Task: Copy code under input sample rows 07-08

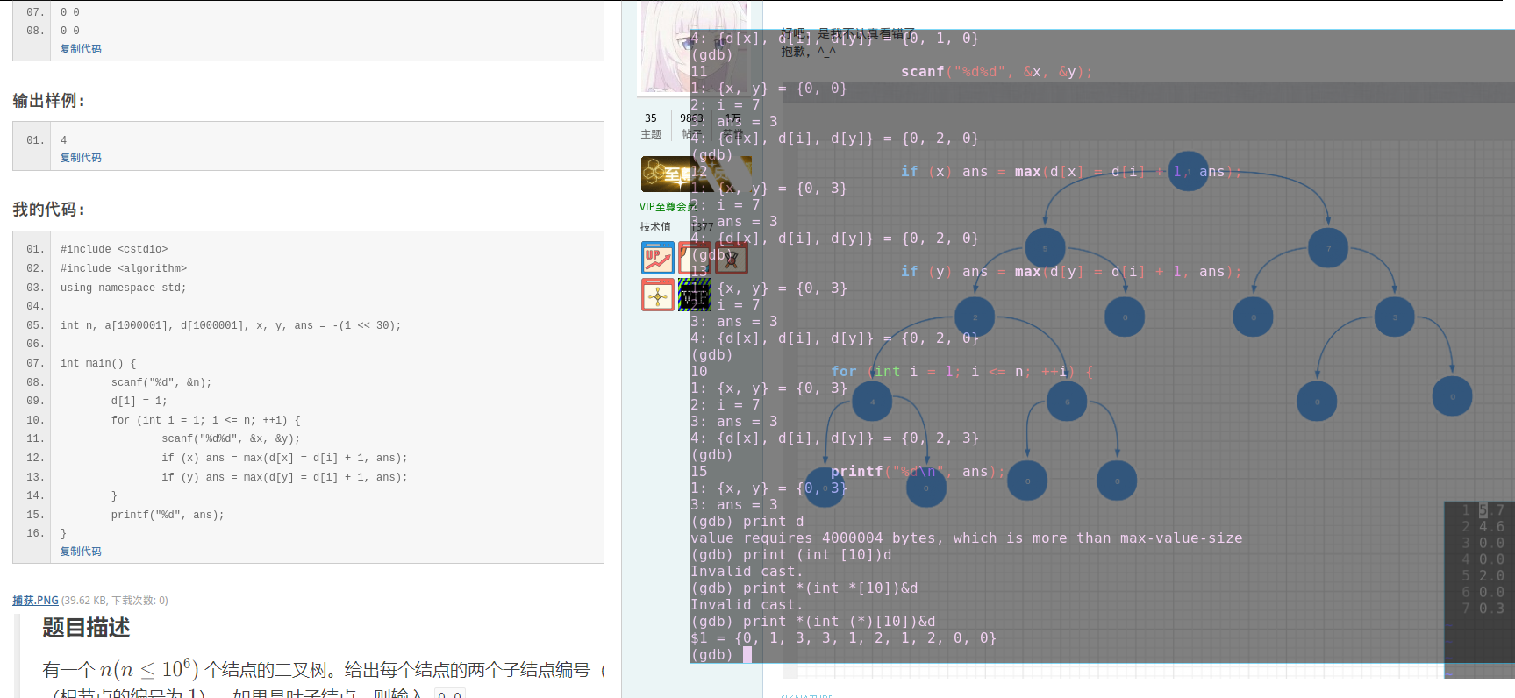Action: pos(81,49)
